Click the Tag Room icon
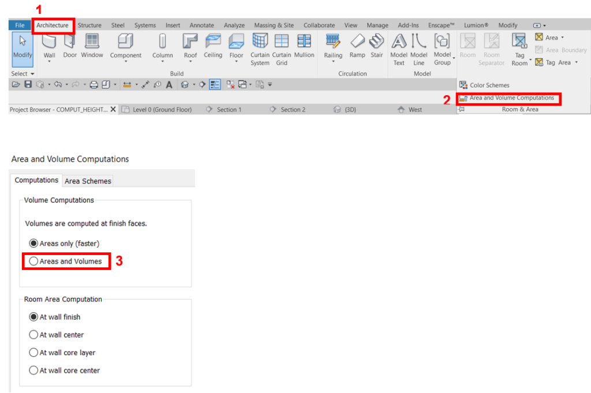The height and width of the screenshot is (393, 591). [x=519, y=41]
